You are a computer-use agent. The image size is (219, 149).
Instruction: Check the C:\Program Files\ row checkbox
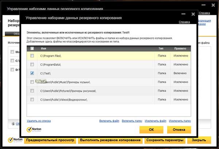pos(32,56)
